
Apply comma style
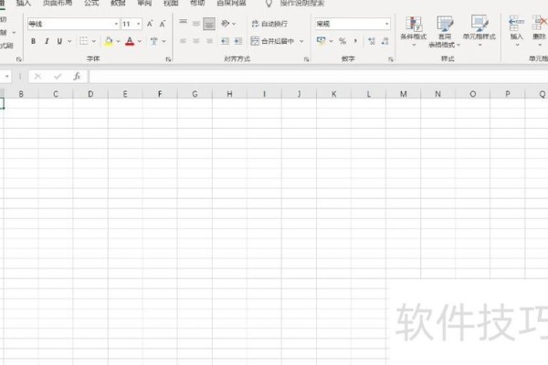click(355, 41)
